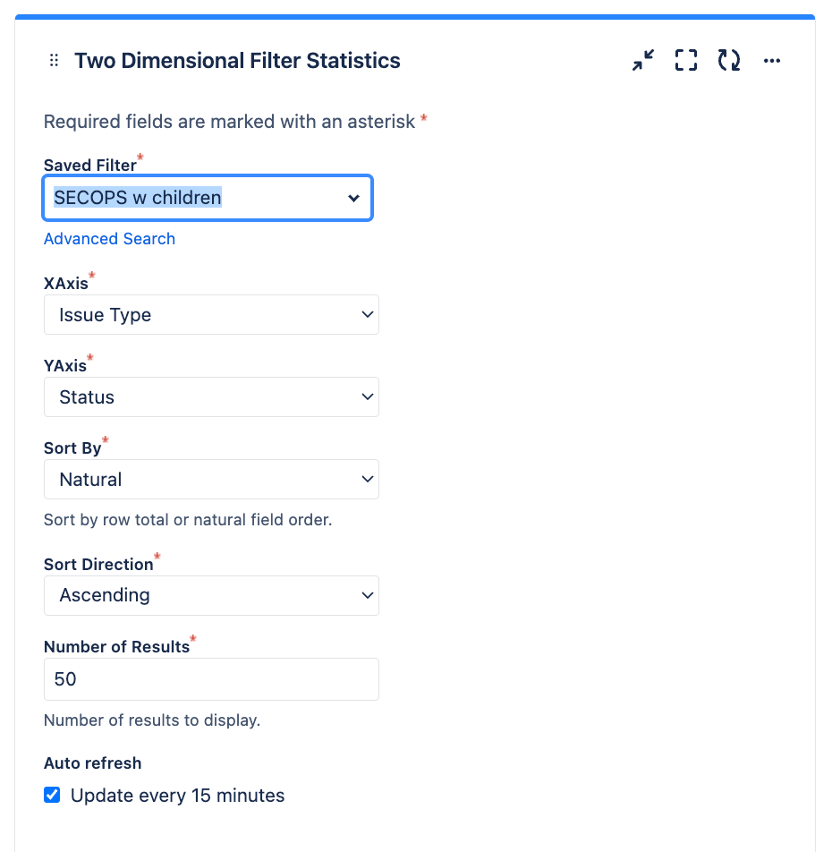832x852 pixels.
Task: Open the XAxis Issue Type dropdown
Action: 211,315
